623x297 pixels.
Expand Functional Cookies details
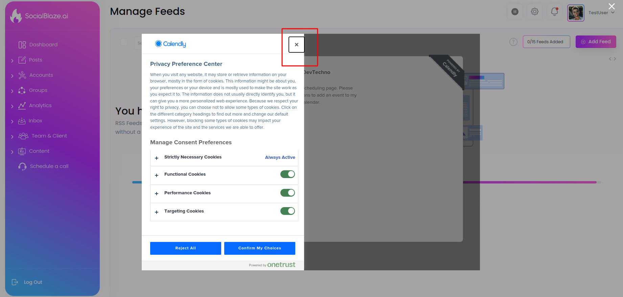[x=157, y=175]
